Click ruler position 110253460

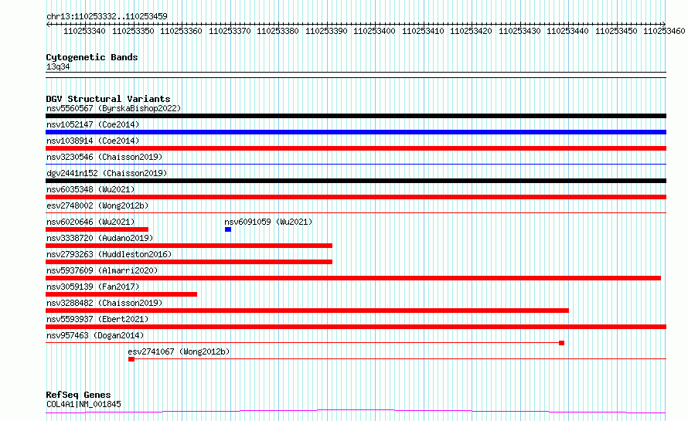click(664, 31)
